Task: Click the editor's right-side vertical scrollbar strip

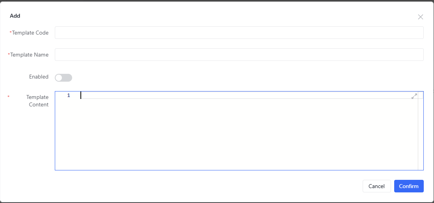Action: [x=421, y=131]
